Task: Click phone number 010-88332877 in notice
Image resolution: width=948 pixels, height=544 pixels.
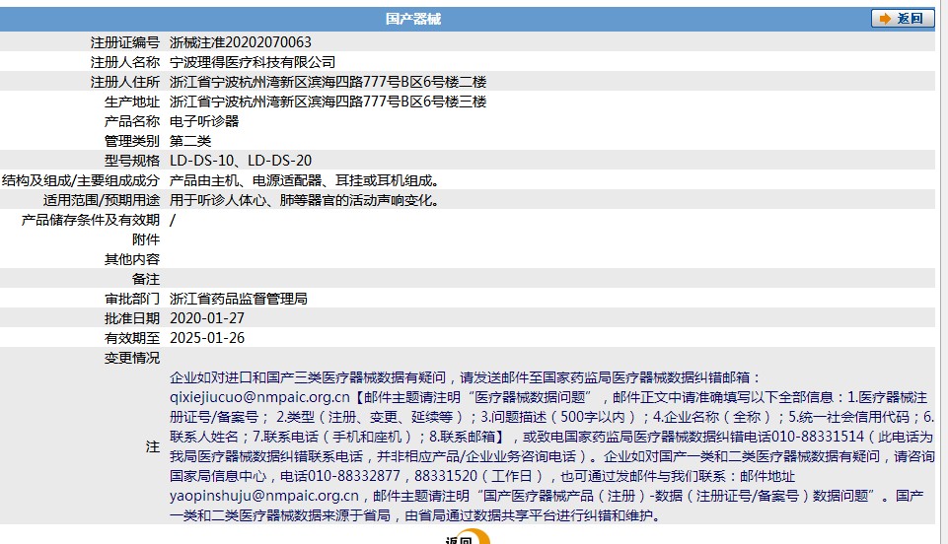Action: coord(354,476)
